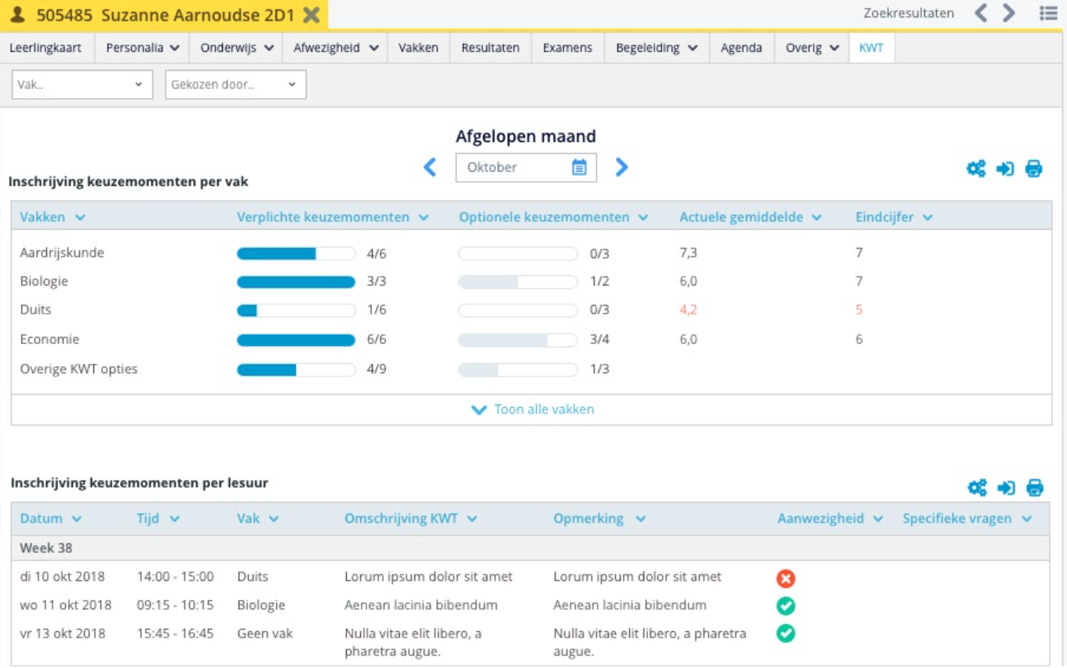Switch to the Resultaten tab
This screenshot has width=1067, height=668.
pyautogui.click(x=490, y=48)
